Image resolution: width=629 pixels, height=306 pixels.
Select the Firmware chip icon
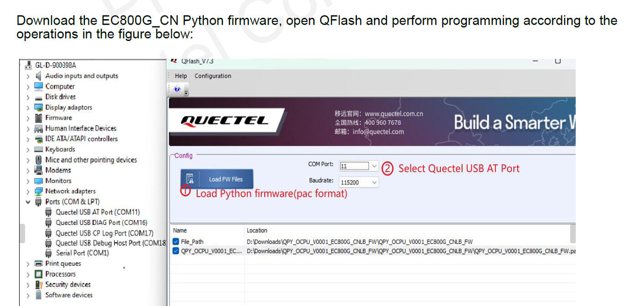coord(38,118)
